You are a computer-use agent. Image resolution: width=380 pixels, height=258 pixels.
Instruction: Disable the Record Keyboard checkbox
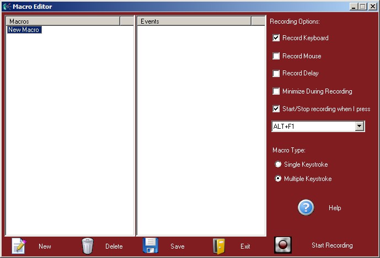(x=276, y=39)
